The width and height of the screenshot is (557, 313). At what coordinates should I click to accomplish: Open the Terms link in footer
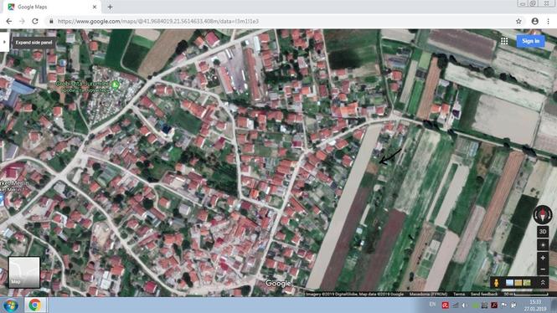459,294
